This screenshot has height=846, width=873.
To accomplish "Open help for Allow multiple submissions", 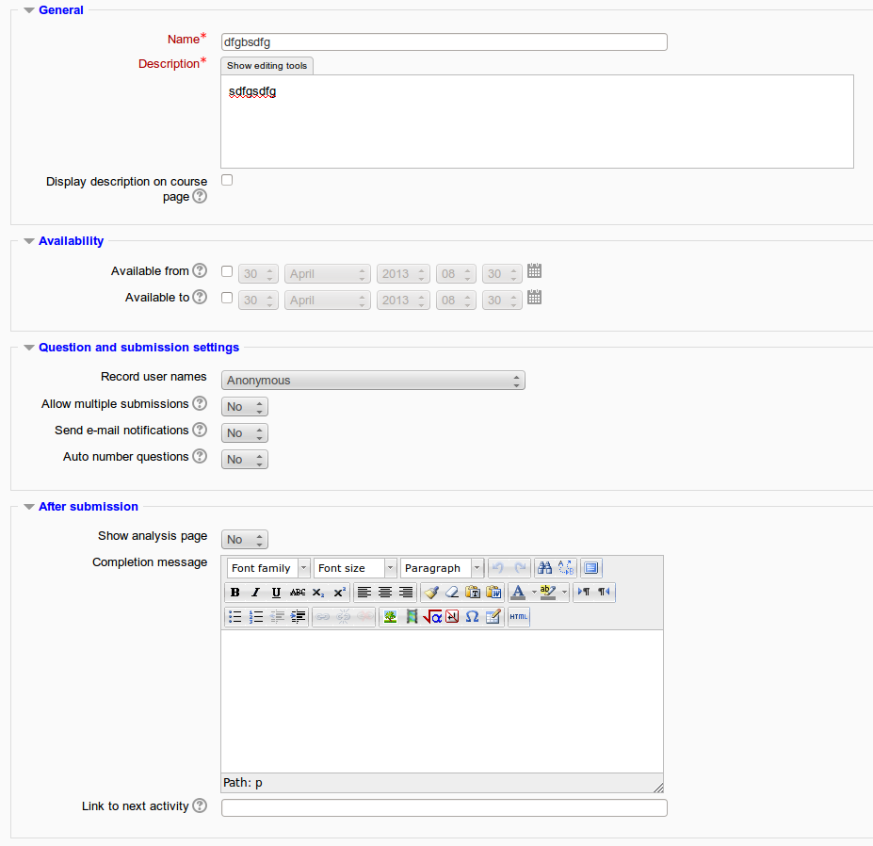I will coord(200,403).
